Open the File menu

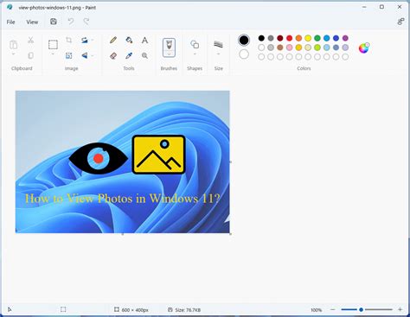pyautogui.click(x=10, y=22)
